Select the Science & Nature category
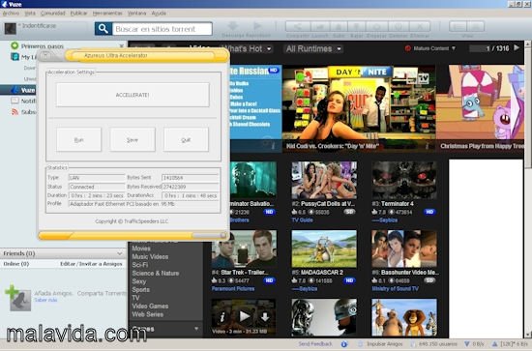 pyautogui.click(x=156, y=273)
